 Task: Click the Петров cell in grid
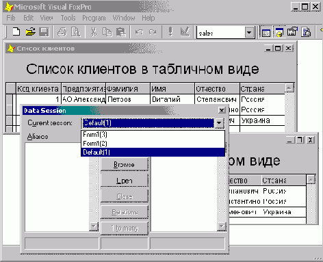(128, 99)
